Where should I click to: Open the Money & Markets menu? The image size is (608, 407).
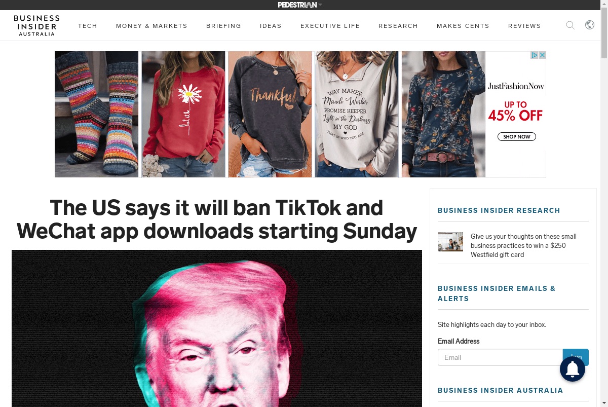151,26
